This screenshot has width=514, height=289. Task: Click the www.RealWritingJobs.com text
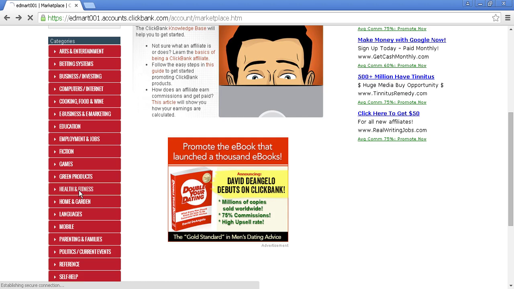tap(392, 130)
